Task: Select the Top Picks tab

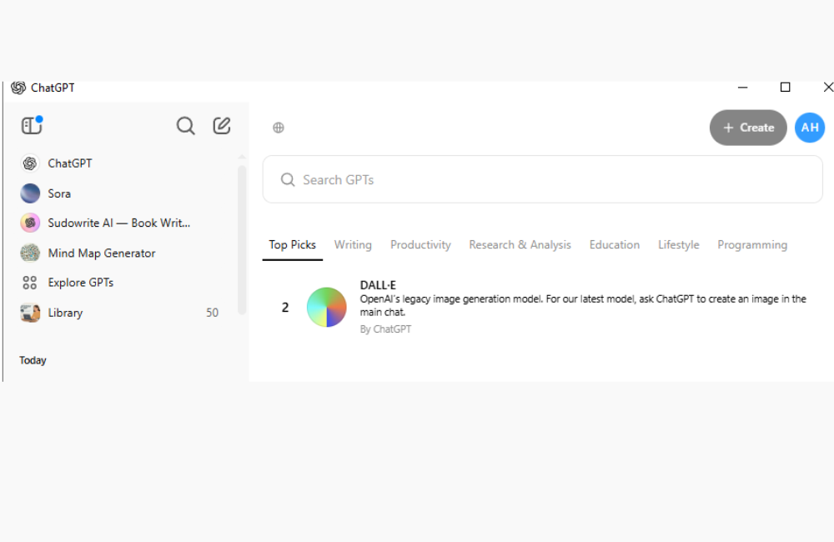Action: [x=292, y=244]
